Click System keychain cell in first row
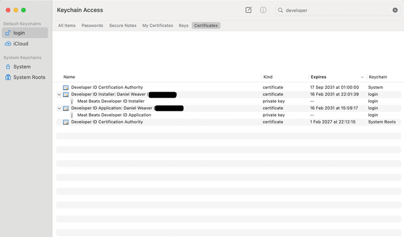 (x=375, y=87)
